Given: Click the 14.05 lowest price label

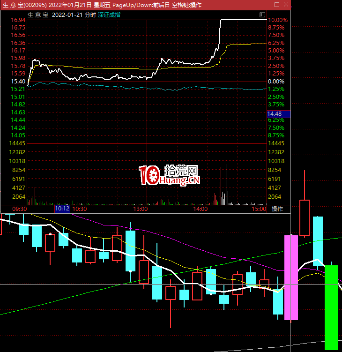Looking at the screenshot, I should pyautogui.click(x=18, y=135).
